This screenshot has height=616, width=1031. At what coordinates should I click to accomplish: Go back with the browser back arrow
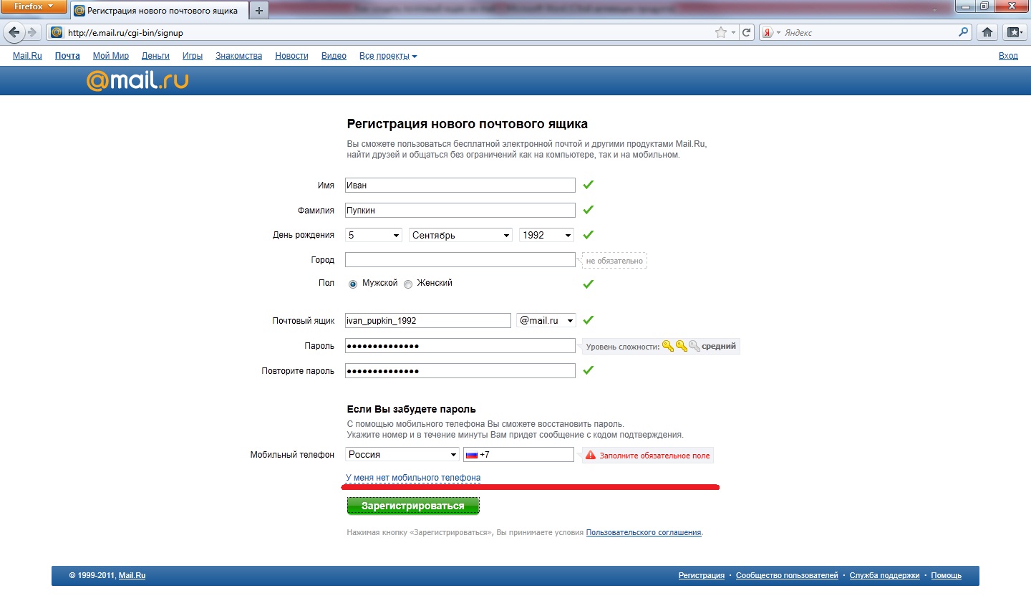(x=14, y=32)
